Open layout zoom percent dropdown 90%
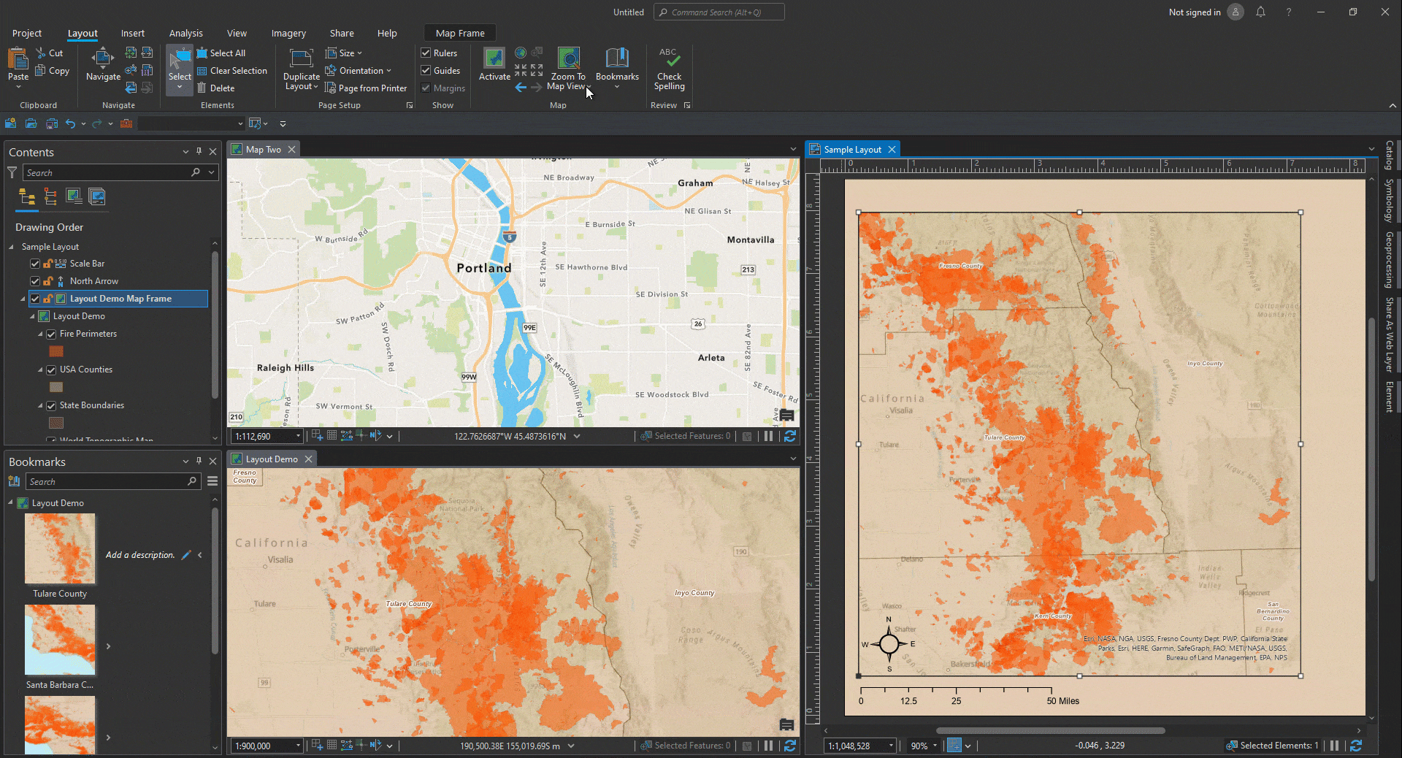The width and height of the screenshot is (1402, 758). (x=935, y=746)
